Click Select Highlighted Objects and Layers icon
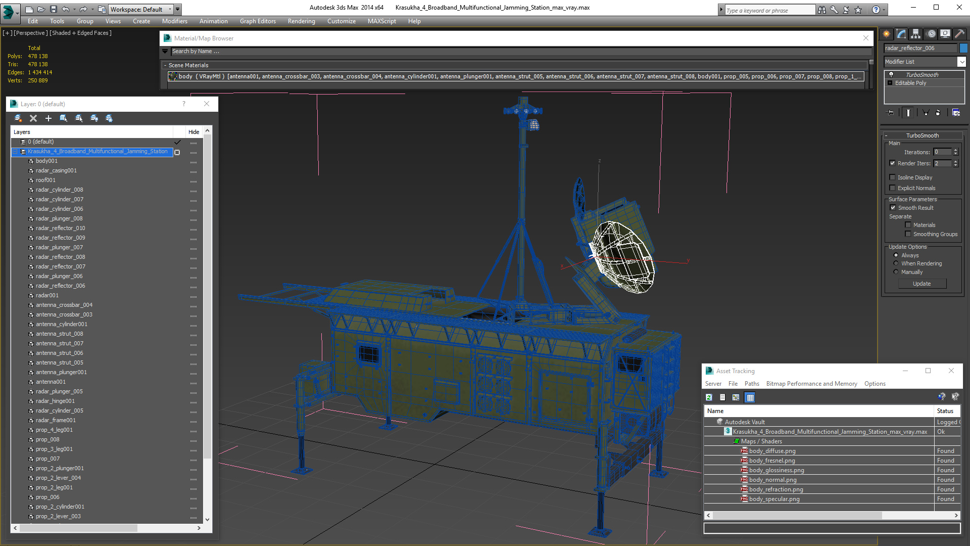This screenshot has height=546, width=970. click(x=64, y=118)
